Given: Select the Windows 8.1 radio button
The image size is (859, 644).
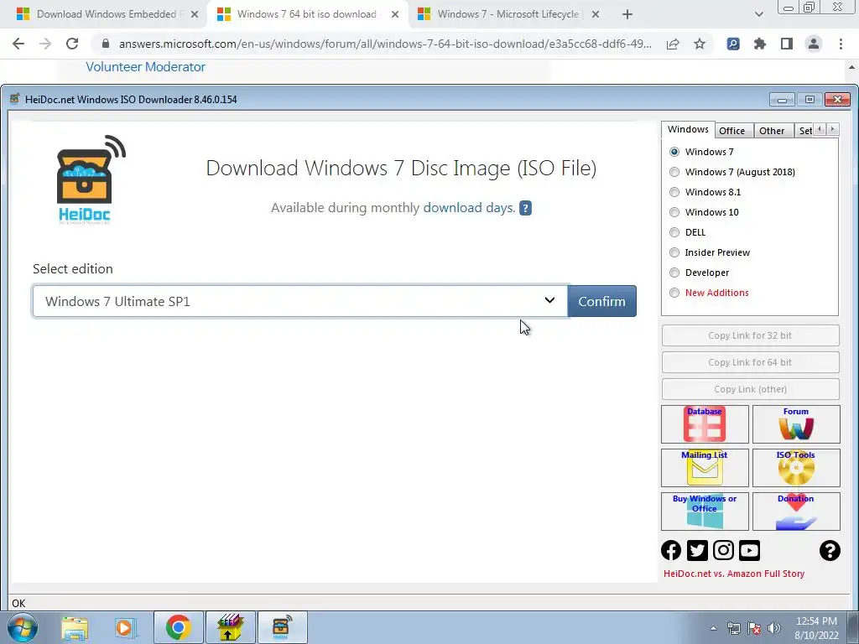Looking at the screenshot, I should click(674, 192).
